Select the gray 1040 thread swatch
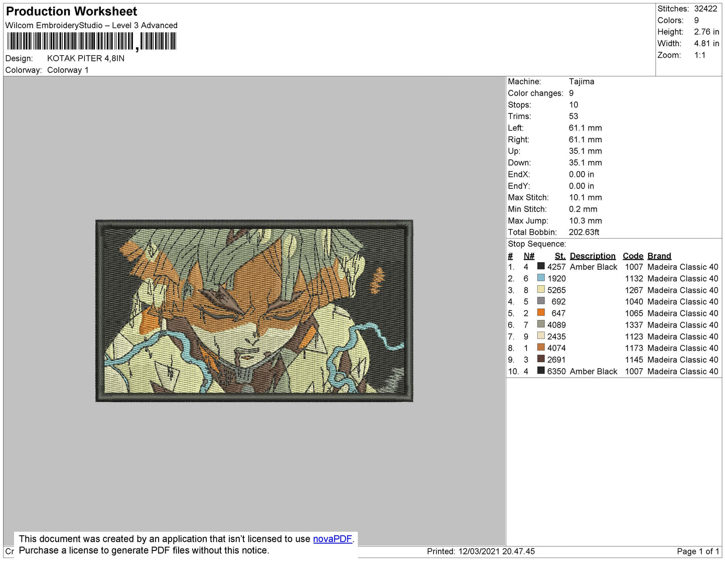This screenshot has height=561, width=725. pos(541,301)
